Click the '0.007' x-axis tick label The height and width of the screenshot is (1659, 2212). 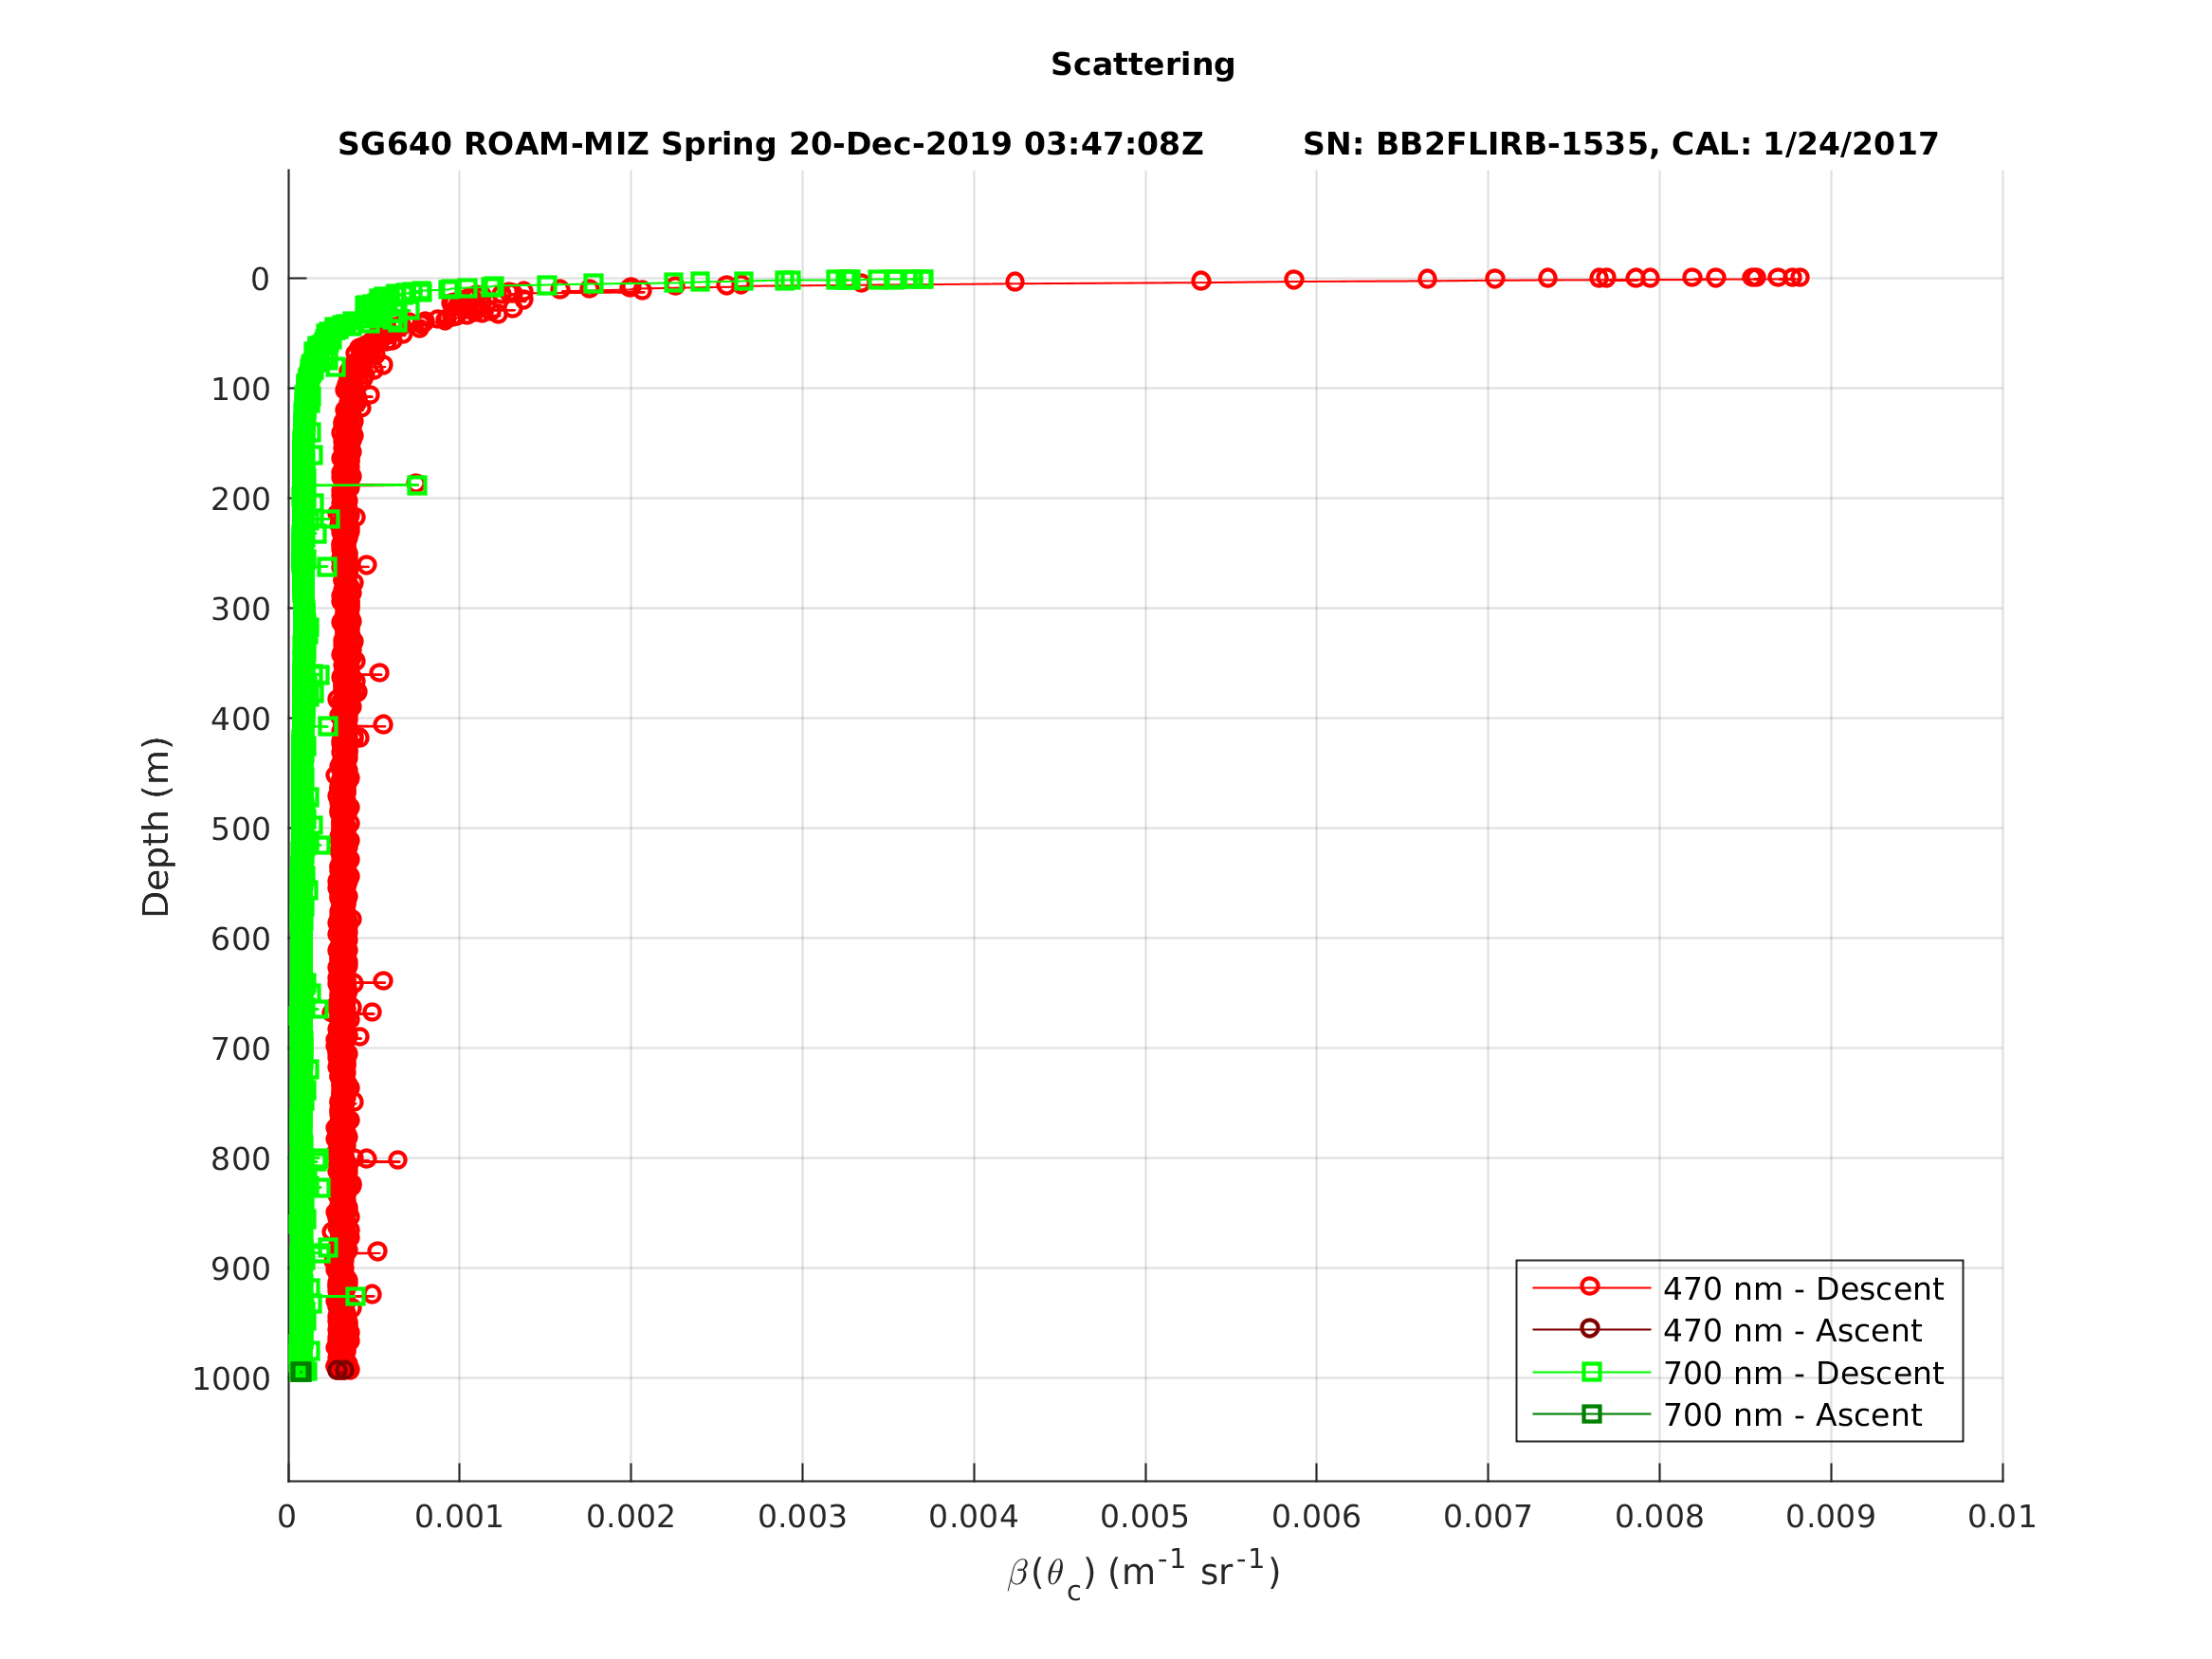[x=1488, y=1517]
